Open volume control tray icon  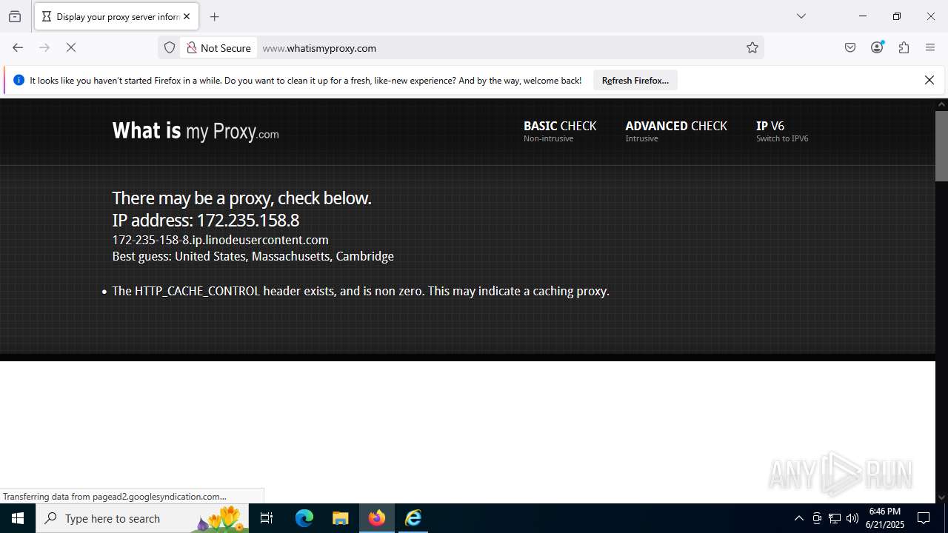coord(852,518)
